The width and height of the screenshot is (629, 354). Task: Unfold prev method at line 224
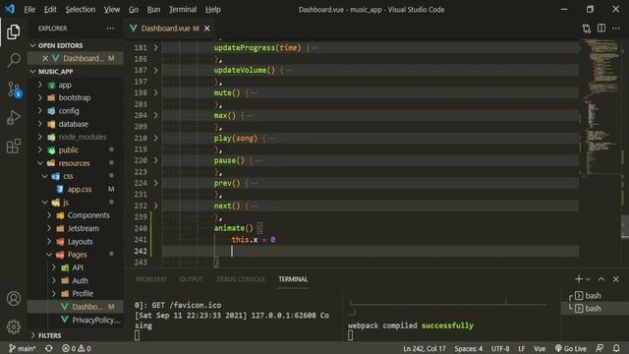point(155,183)
